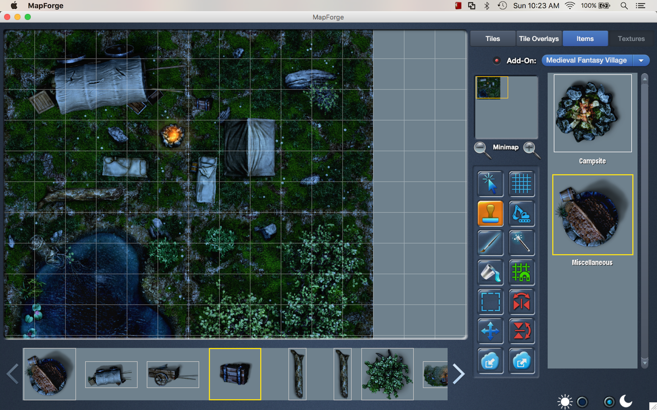The width and height of the screenshot is (657, 410).
Task: Open the Tiles tab
Action: 493,38
